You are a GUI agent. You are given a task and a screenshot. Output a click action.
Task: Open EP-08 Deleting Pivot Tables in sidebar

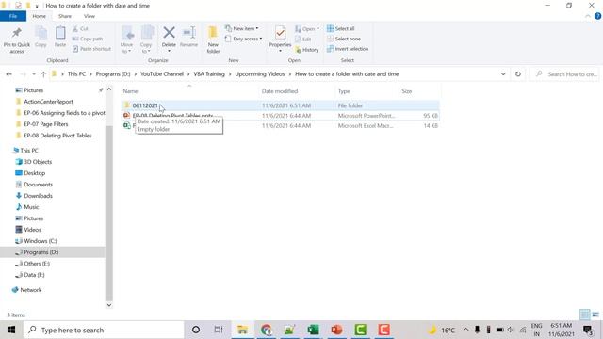[x=57, y=136]
